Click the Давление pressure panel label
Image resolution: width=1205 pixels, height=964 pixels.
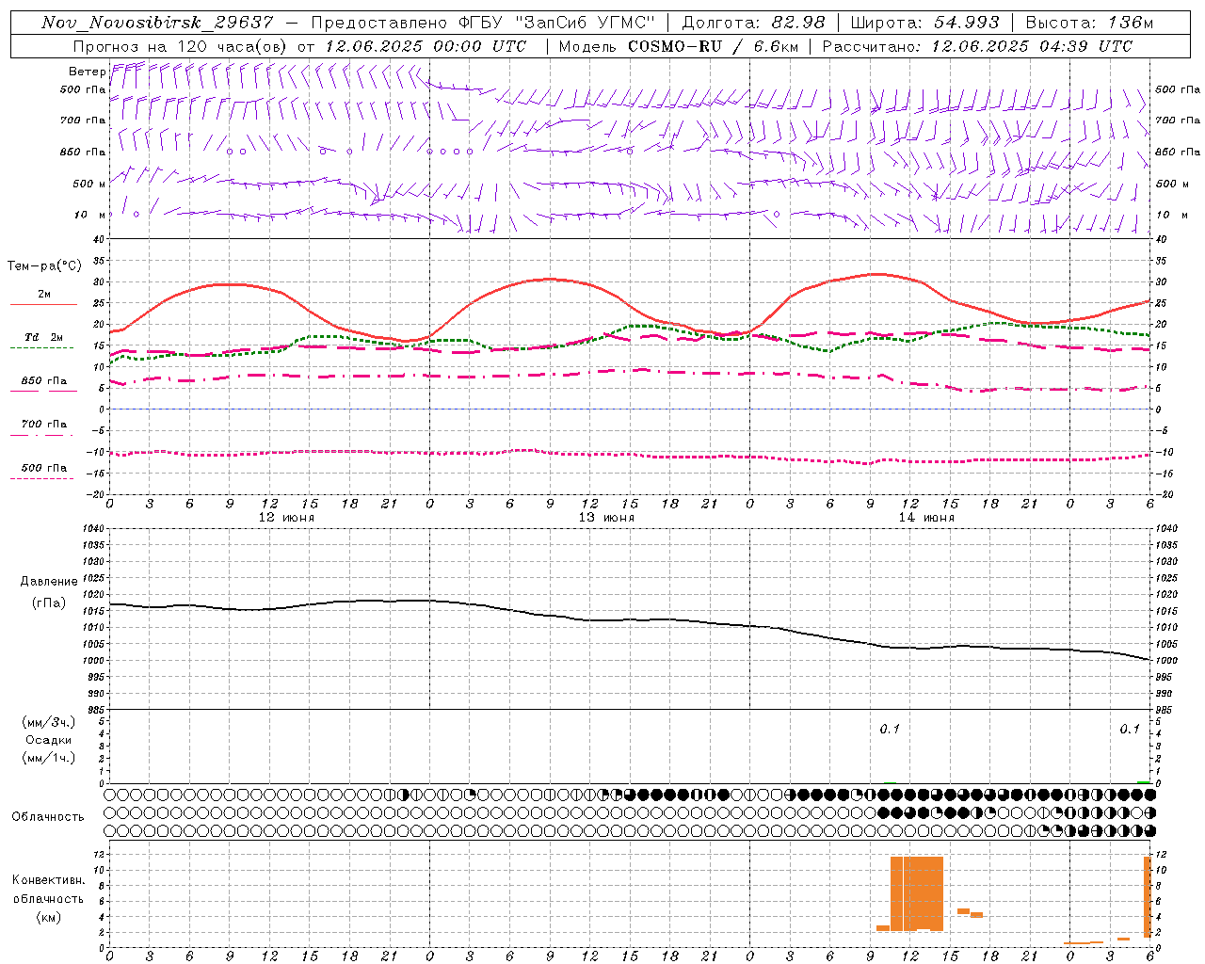tap(49, 582)
